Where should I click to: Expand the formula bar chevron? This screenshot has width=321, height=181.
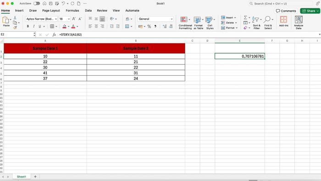[319, 34]
